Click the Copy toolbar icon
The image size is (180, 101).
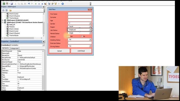19,4
